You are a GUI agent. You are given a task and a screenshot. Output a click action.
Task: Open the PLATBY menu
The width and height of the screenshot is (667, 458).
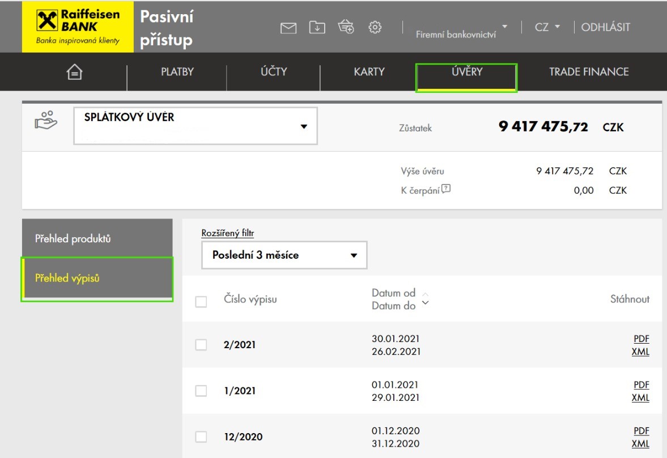[177, 72]
